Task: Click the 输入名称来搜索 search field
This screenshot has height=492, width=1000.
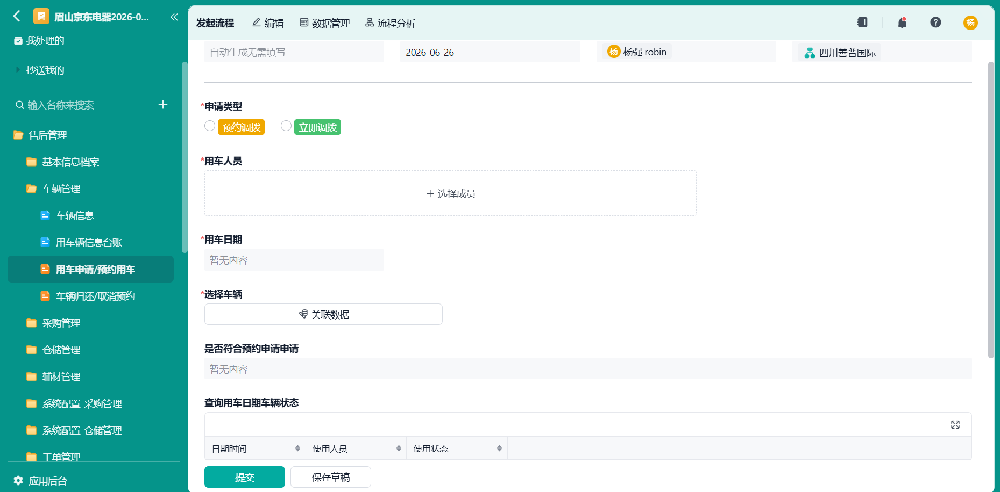Action: (x=86, y=105)
